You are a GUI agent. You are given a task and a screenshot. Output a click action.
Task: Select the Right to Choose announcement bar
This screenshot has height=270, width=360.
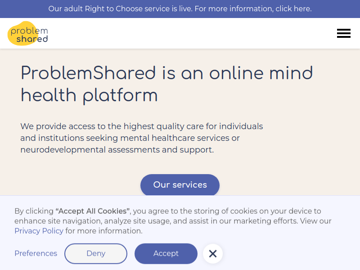pos(180,9)
